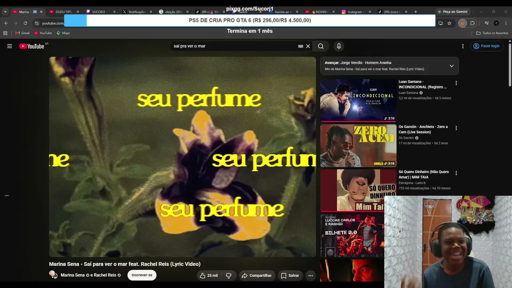Screen dimensions: 512x288
Task: Reload the current page
Action: coord(25,23)
